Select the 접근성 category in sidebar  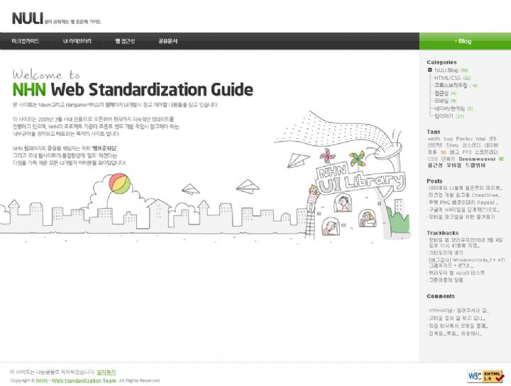click(441, 93)
